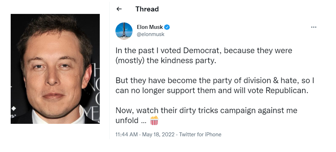The height and width of the screenshot is (152, 336).
Task: Click the 11:44 AM timestamp
Action: click(126, 135)
